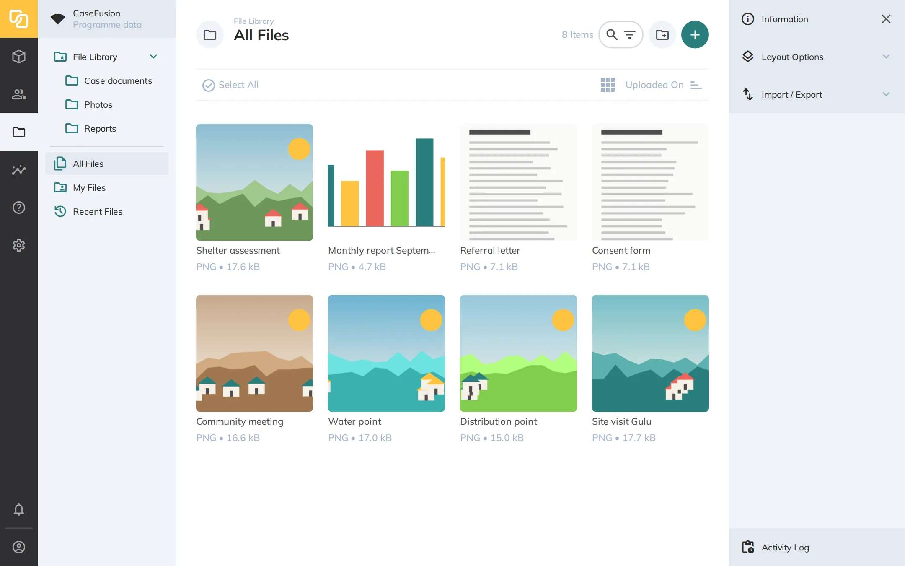The image size is (905, 566).
Task: Open the notifications bell icon
Action: (19, 509)
